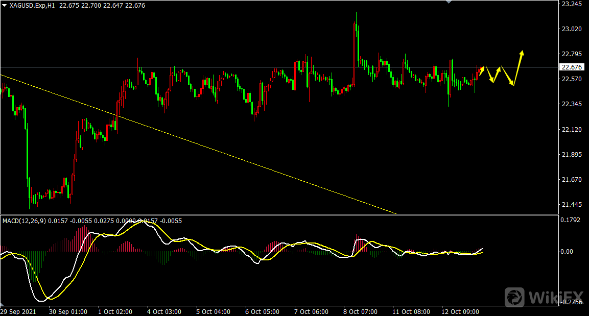The image size is (589, 316).
Task: Click the first small yellow arrow near current price
Action: click(x=481, y=70)
